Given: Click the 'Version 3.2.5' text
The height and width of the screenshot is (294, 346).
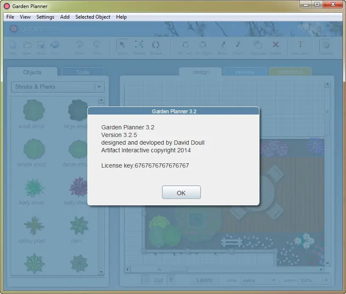Looking at the screenshot, I should pyautogui.click(x=119, y=135).
